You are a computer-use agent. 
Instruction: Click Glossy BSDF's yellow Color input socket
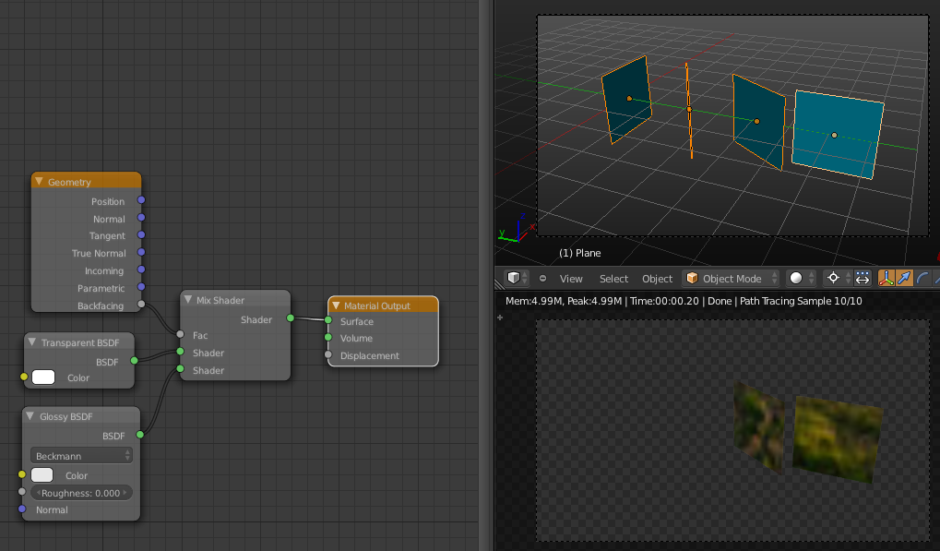(x=22, y=474)
